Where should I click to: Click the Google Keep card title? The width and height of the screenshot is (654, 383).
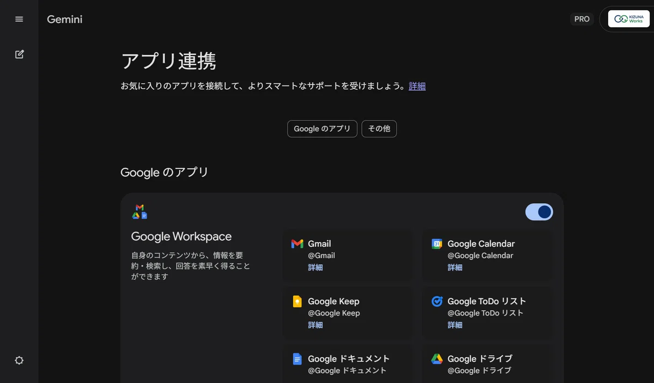334,301
